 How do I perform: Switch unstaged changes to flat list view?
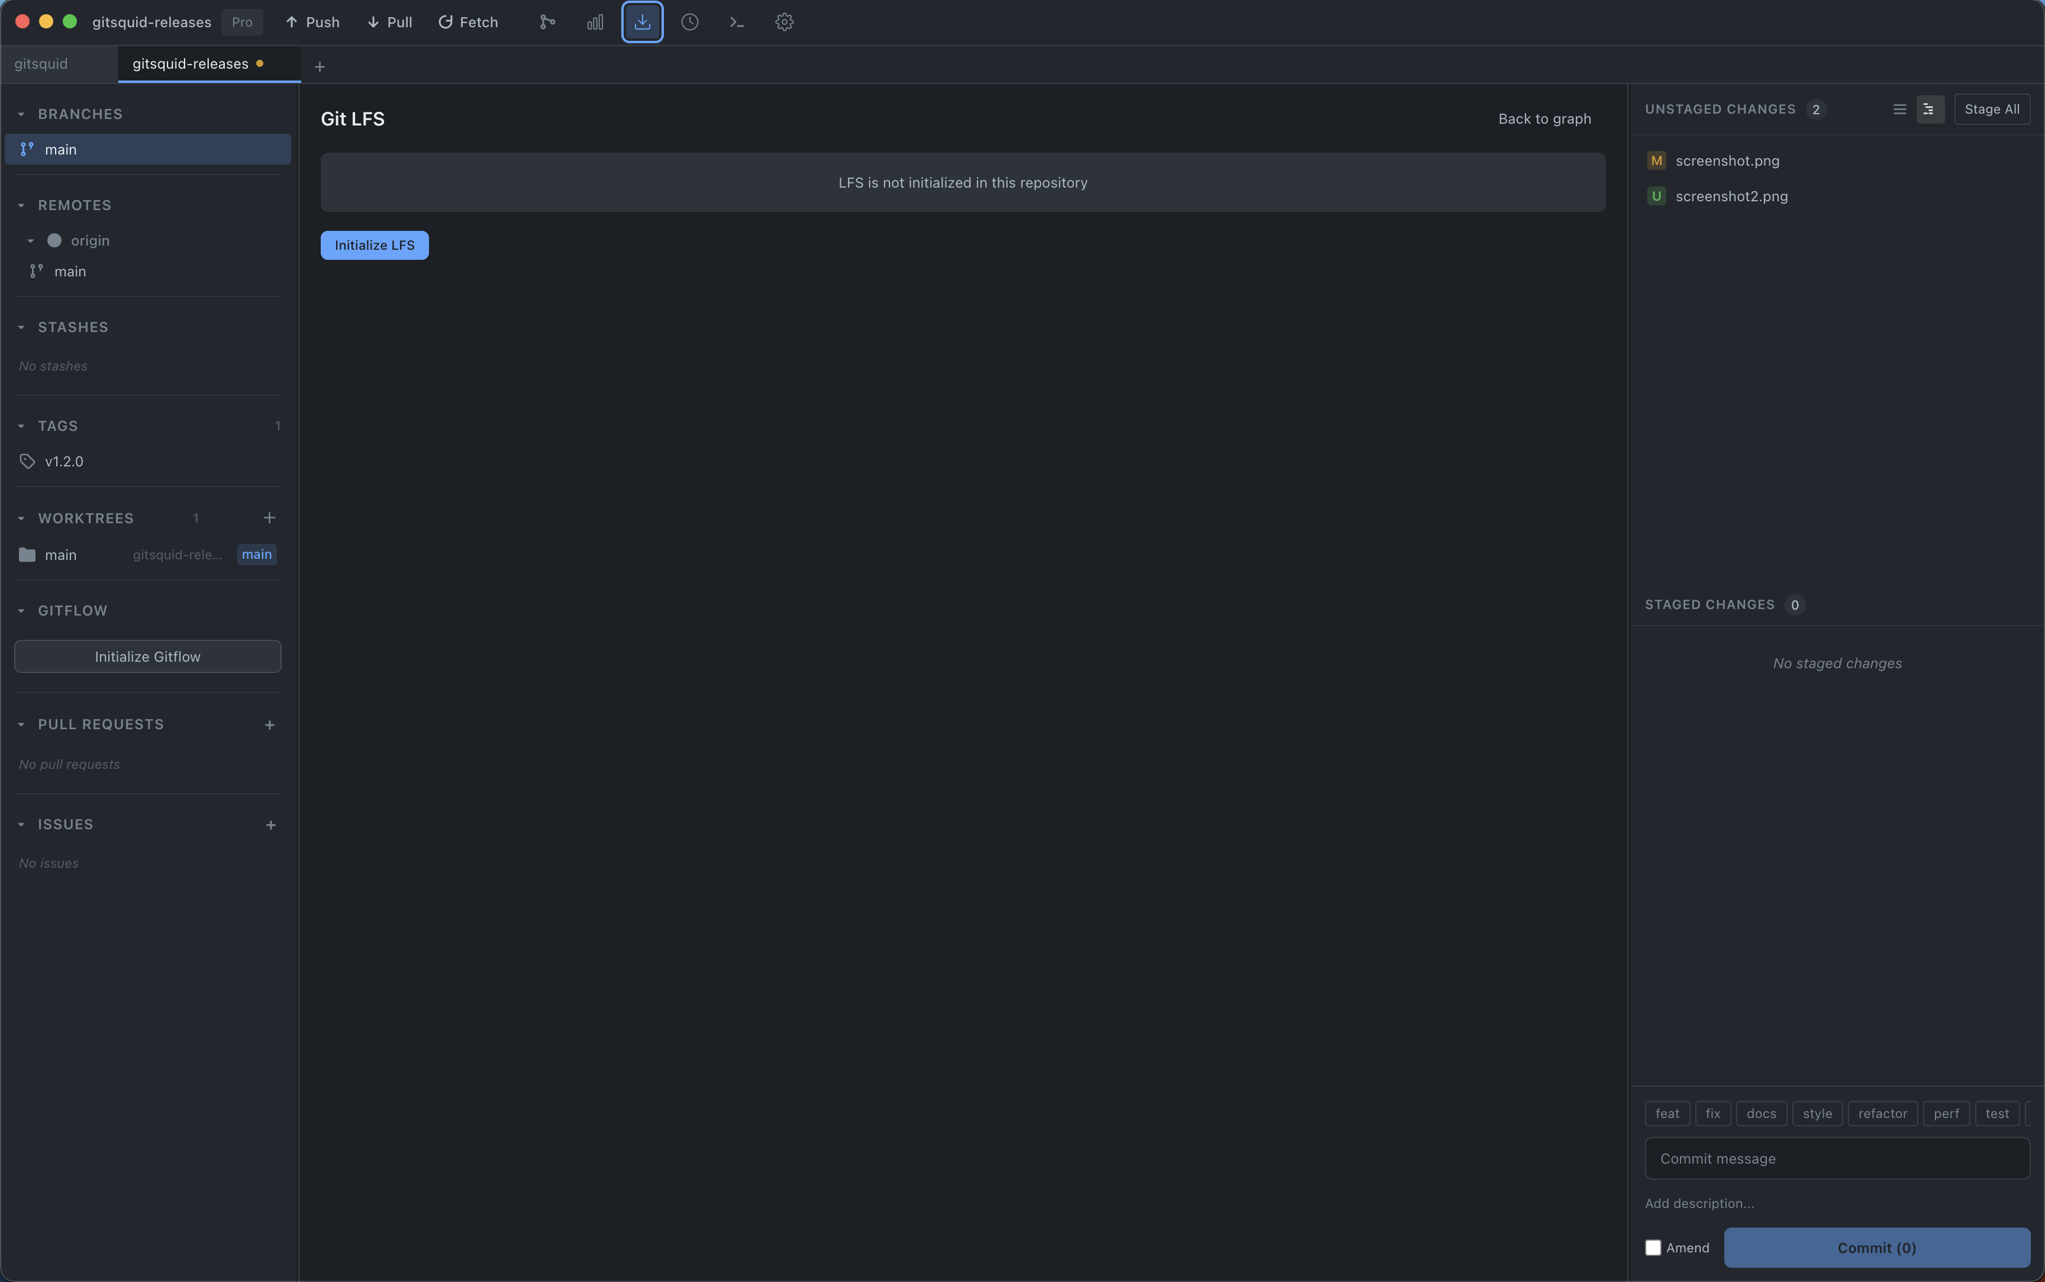1900,108
